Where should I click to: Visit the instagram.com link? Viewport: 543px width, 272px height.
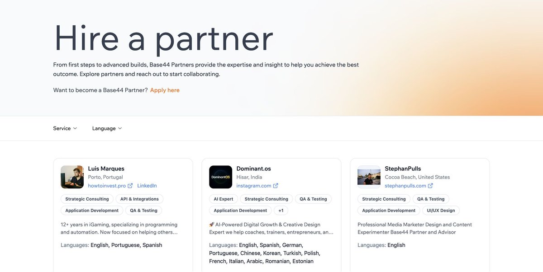(254, 186)
